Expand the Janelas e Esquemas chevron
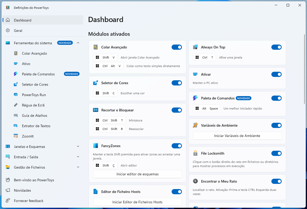307x209 pixels. (x=78, y=146)
